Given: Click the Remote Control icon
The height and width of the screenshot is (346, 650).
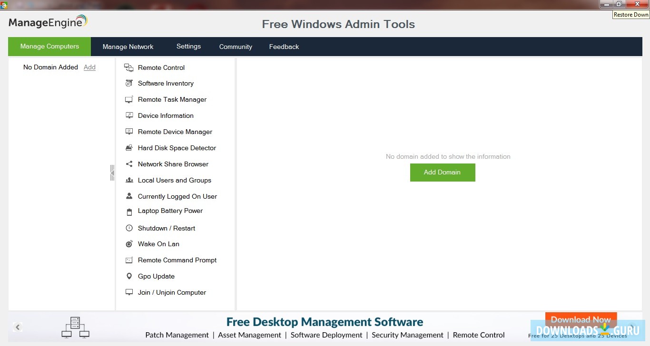Looking at the screenshot, I should coord(129,67).
